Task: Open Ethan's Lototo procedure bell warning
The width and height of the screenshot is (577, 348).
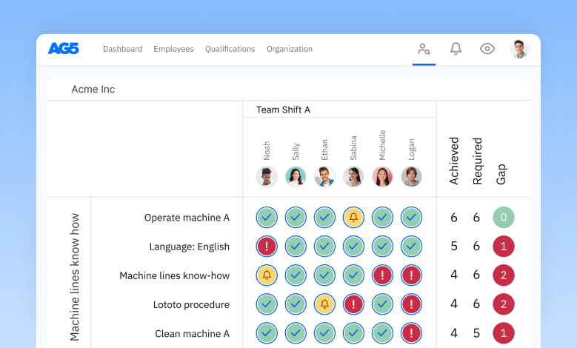Action: pyautogui.click(x=324, y=304)
